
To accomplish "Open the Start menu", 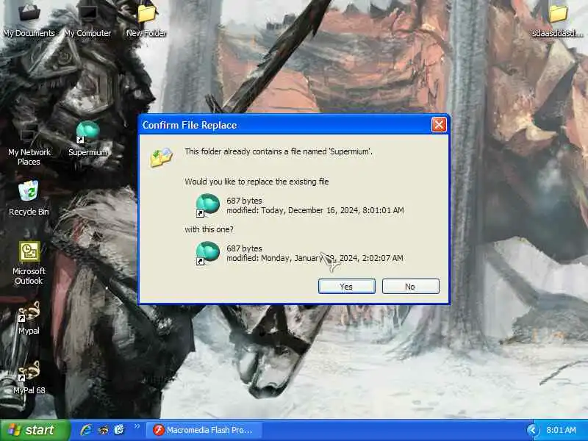I will (x=35, y=430).
